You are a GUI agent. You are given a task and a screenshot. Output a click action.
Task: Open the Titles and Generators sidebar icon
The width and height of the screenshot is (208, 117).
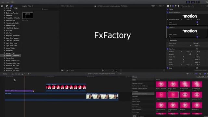point(12,6)
